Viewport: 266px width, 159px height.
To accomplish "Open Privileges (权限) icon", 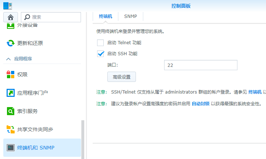I will (x=11, y=75).
